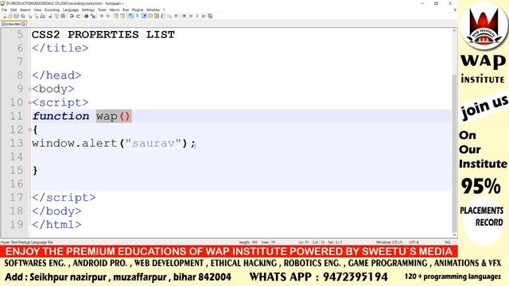Toggle the Show Indent Guide icon
Image resolution: width=509 pixels, height=286 pixels.
(144, 16)
